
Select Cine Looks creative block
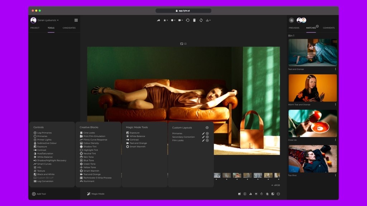[x=87, y=133]
